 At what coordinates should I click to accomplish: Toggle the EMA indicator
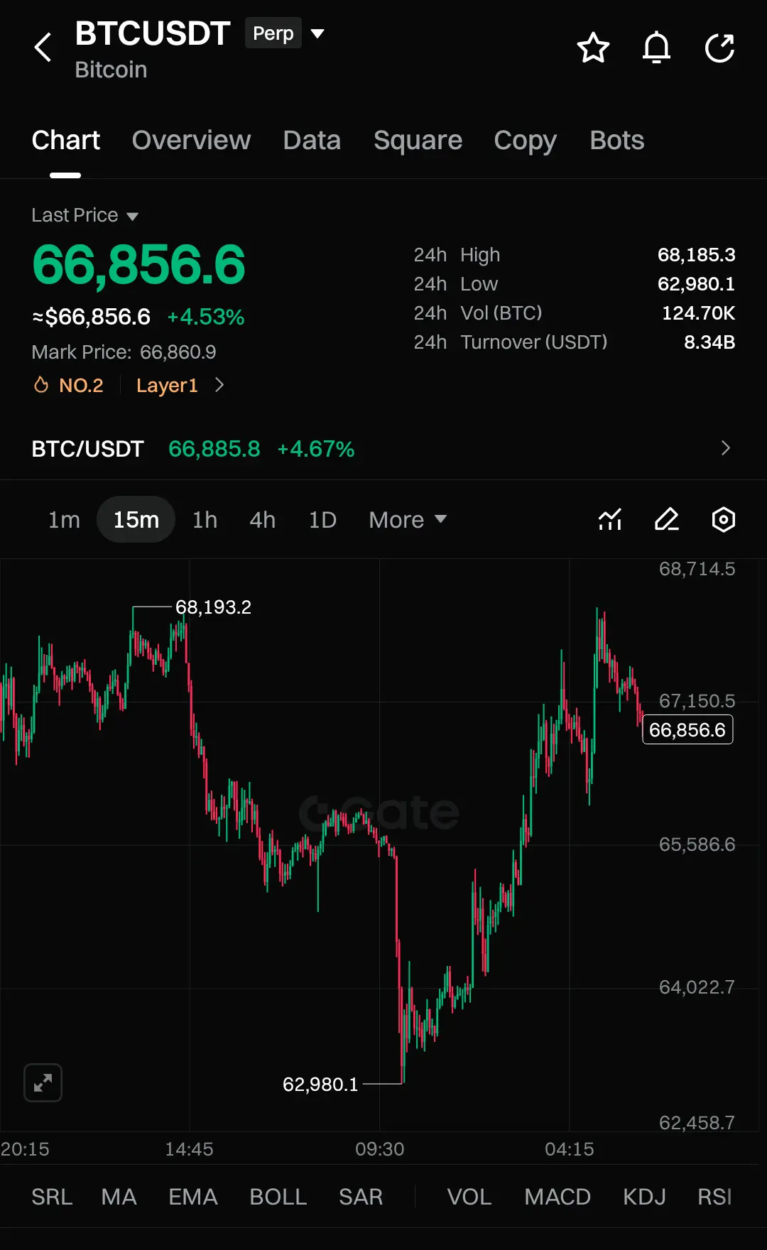[192, 1197]
